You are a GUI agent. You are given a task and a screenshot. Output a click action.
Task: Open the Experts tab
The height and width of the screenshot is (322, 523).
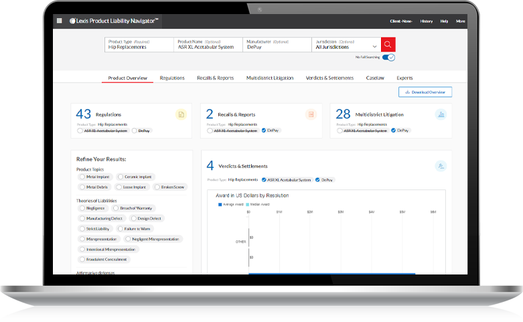click(404, 78)
